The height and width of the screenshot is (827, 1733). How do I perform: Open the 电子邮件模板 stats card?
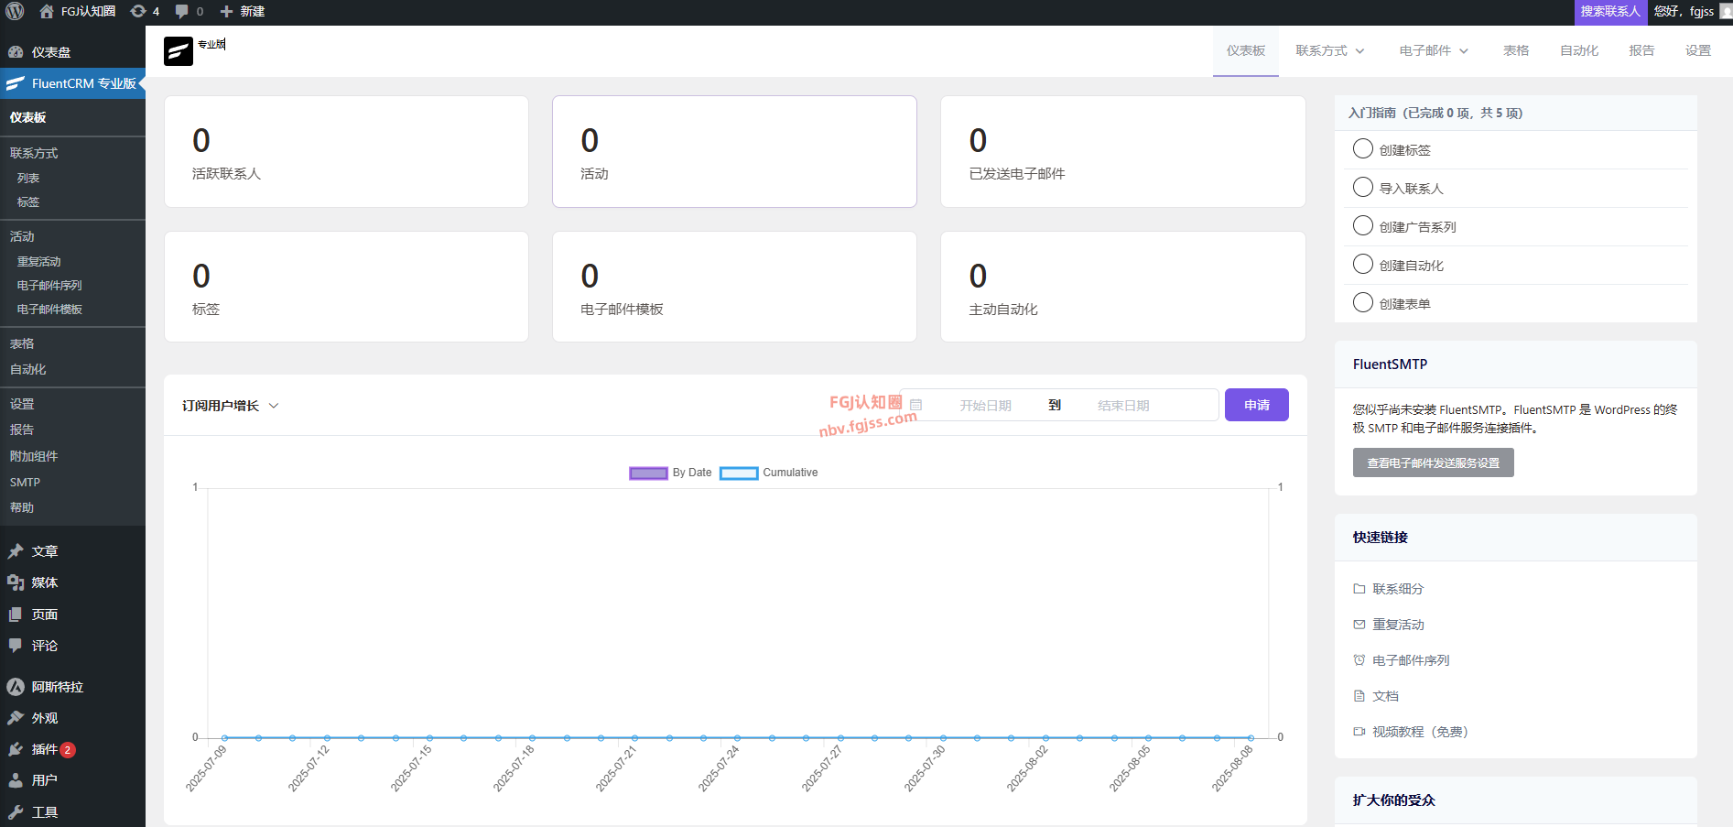[x=734, y=287]
